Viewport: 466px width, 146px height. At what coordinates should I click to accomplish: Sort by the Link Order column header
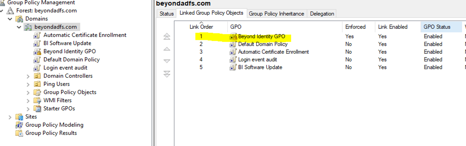point(201,27)
